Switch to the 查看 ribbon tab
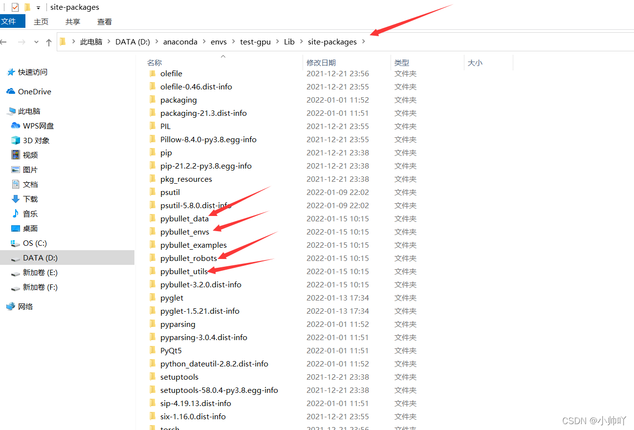Image resolution: width=634 pixels, height=430 pixels. point(105,21)
